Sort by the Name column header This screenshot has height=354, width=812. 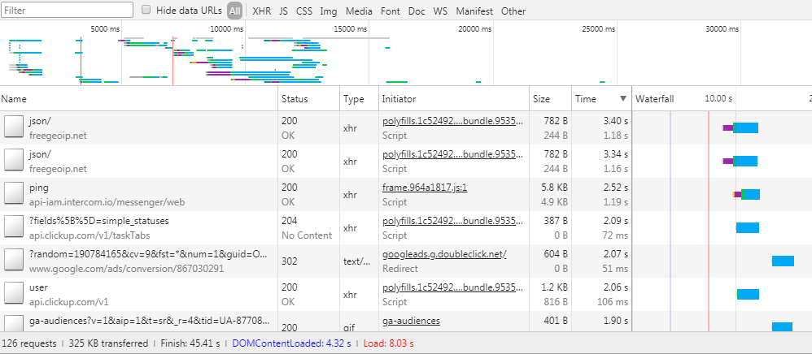pos(139,99)
